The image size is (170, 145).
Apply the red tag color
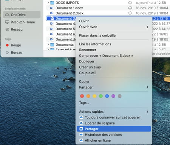(x=82, y=96)
